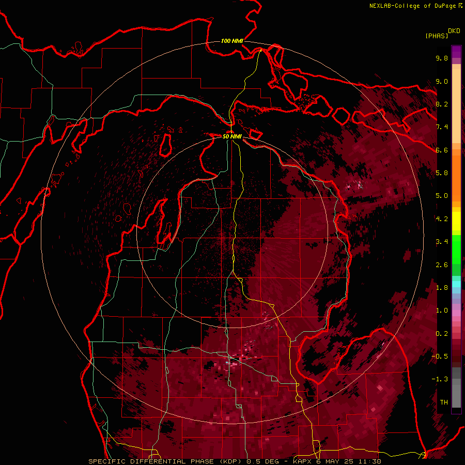Click the NEXLAB-College of DuPage credit text

tap(412, 6)
